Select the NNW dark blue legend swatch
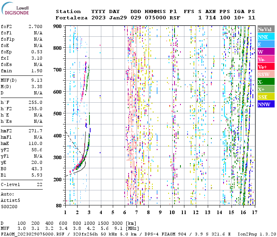Screen dimensions: 277x237 coord(266,104)
